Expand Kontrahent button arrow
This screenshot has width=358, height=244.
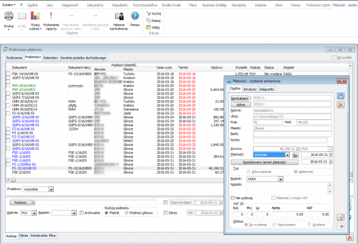pyautogui.click(x=250, y=98)
